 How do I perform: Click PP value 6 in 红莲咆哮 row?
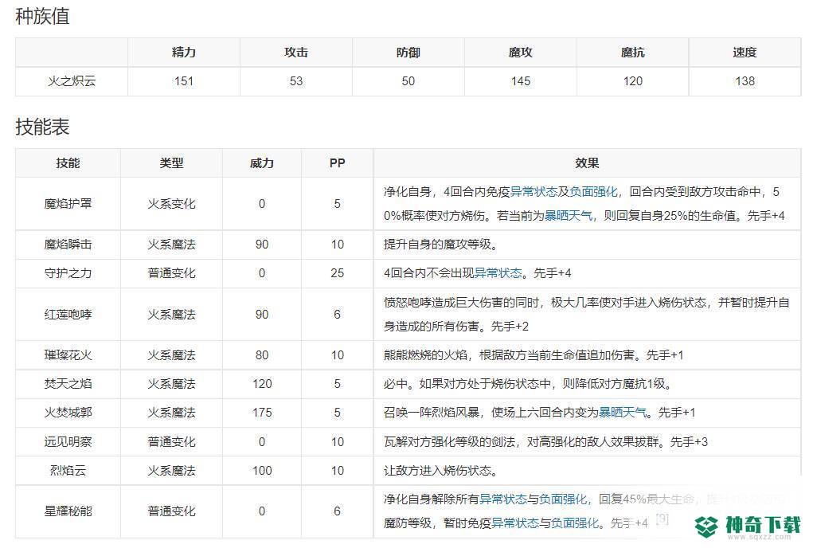click(x=337, y=315)
